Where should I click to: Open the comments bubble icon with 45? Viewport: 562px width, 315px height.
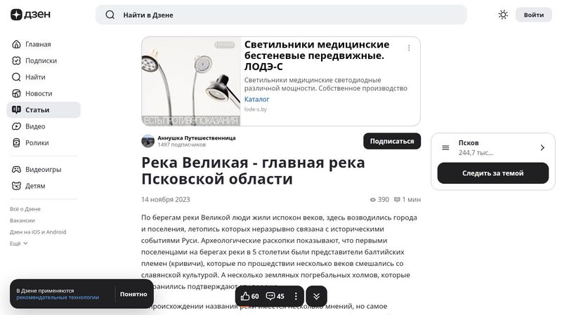coord(270,296)
